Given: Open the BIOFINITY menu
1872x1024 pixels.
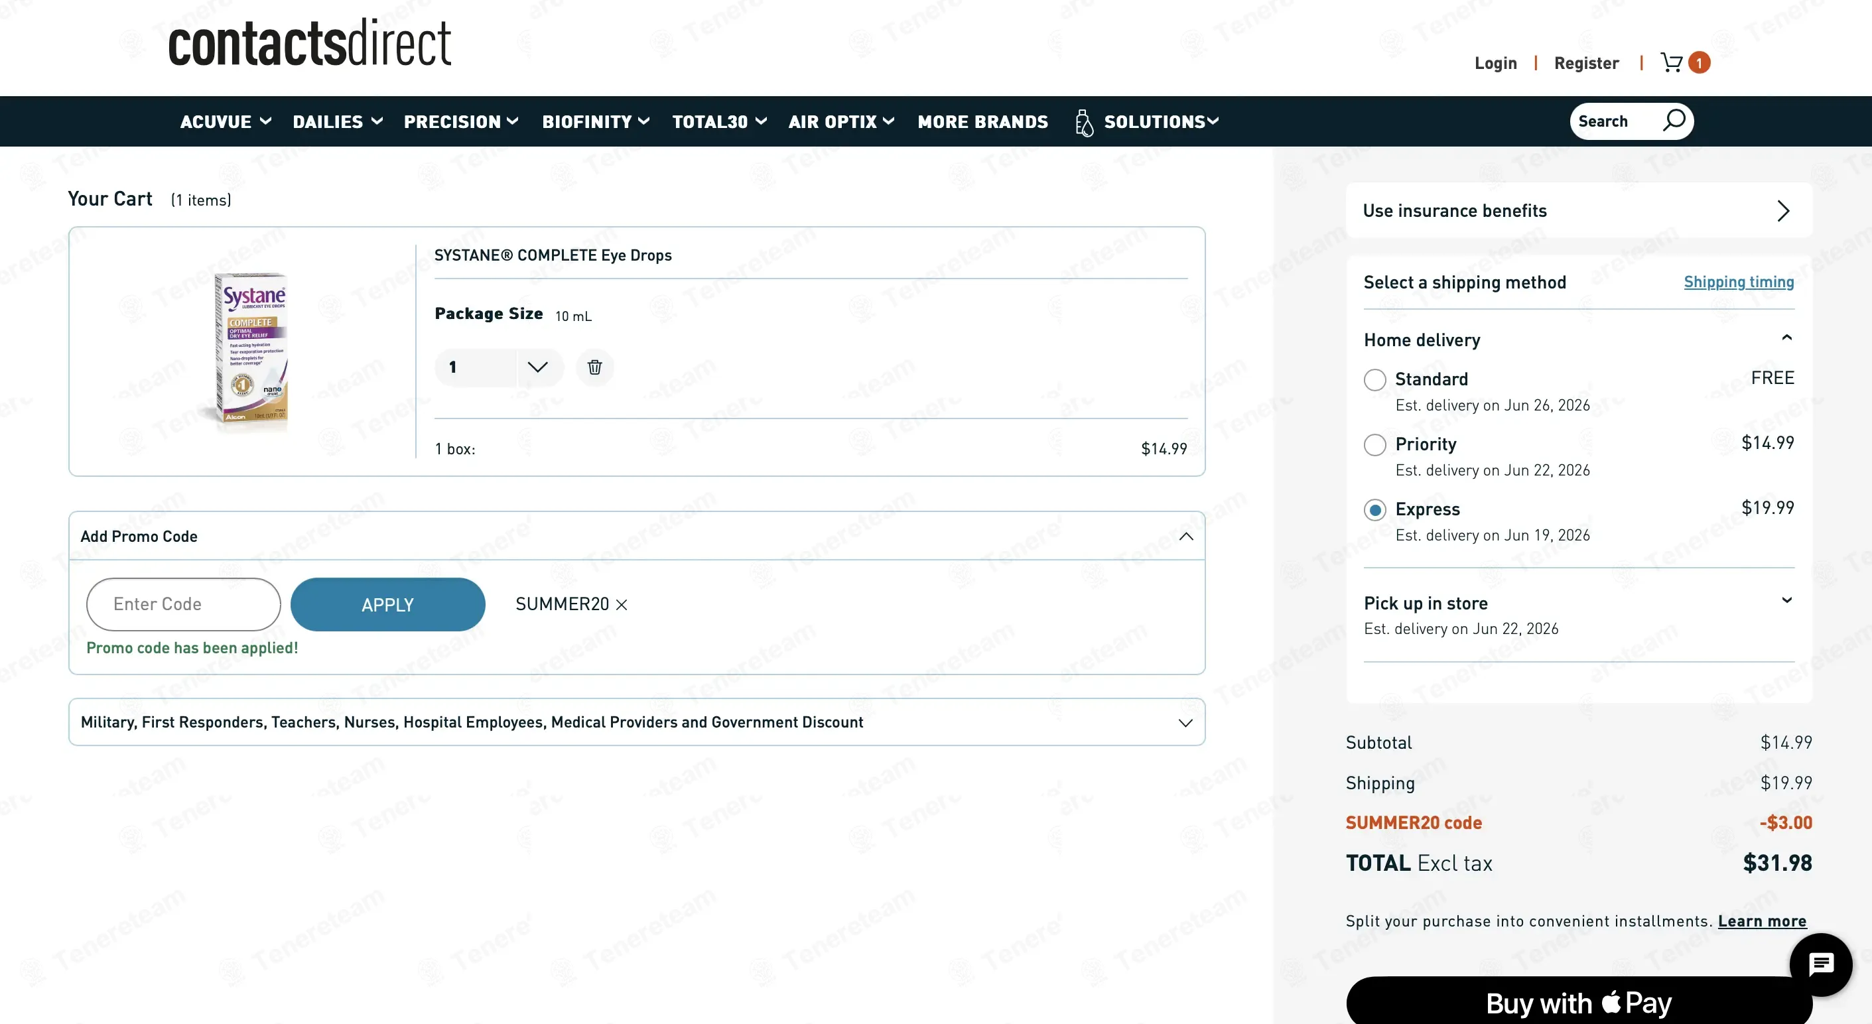Looking at the screenshot, I should [596, 121].
